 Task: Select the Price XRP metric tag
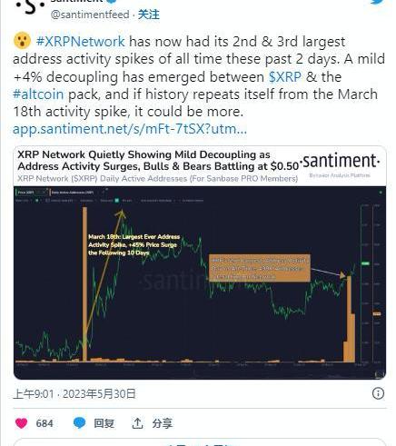tap(30, 193)
